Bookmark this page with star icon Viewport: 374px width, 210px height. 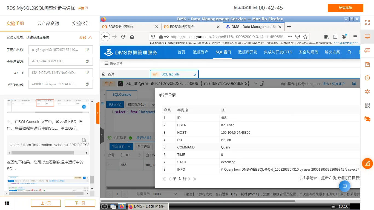pos(305,37)
